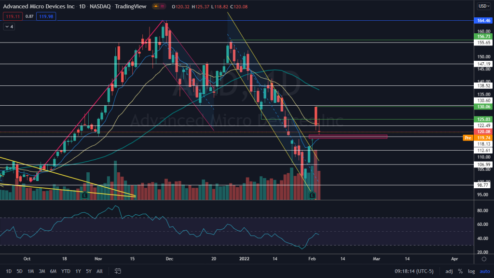Click the earnings E marker in November
The width and height of the screenshot is (494, 278).
click(x=85, y=195)
